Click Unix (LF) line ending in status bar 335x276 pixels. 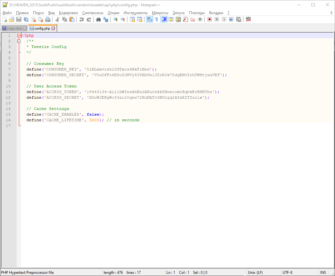coord(255,273)
